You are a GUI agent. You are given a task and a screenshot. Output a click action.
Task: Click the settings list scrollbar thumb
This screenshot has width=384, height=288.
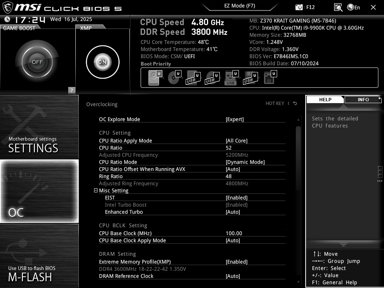point(298,159)
